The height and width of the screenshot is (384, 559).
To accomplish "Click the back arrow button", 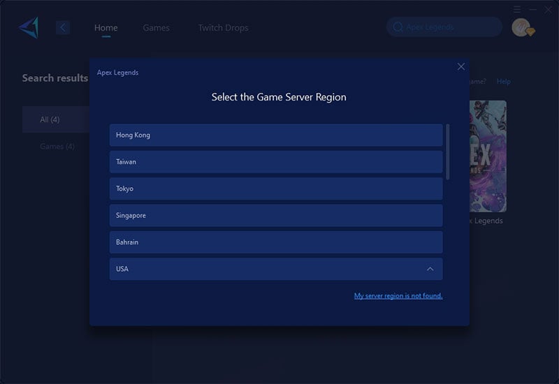I will tap(63, 28).
